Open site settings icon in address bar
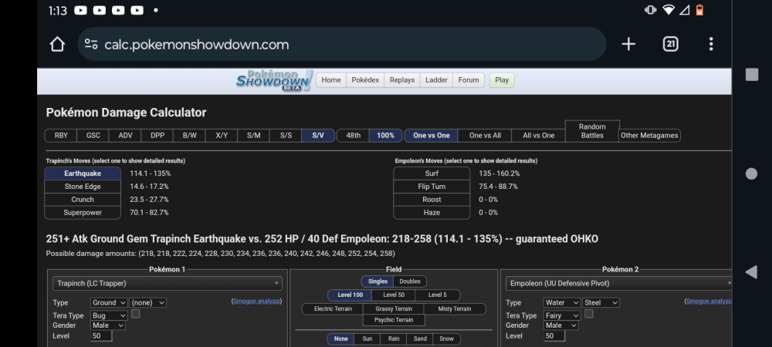Viewport: 772px width, 347px height. click(x=91, y=44)
